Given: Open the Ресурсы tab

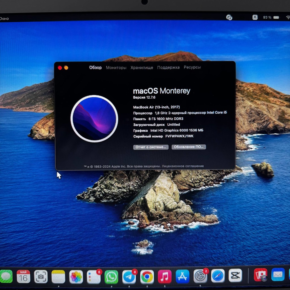Looking at the screenshot, I should (192, 67).
